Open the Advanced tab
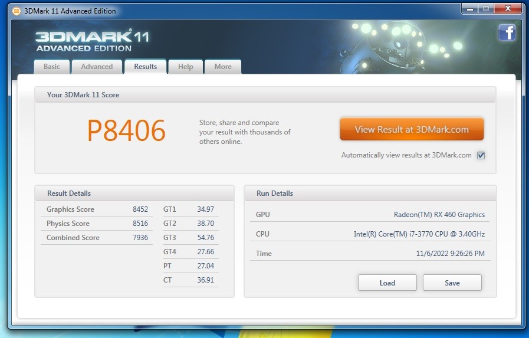This screenshot has height=338, width=529. point(97,67)
